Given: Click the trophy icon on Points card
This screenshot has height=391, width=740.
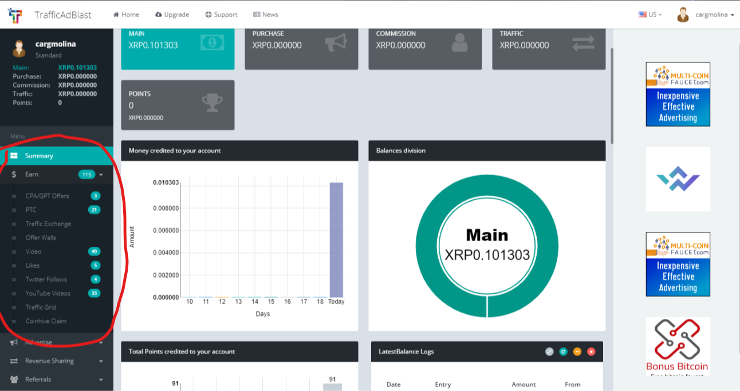Looking at the screenshot, I should pyautogui.click(x=212, y=102).
